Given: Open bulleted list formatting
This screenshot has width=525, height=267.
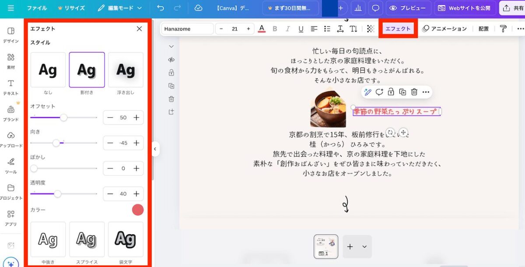Looking at the screenshot, I should coord(327,29).
